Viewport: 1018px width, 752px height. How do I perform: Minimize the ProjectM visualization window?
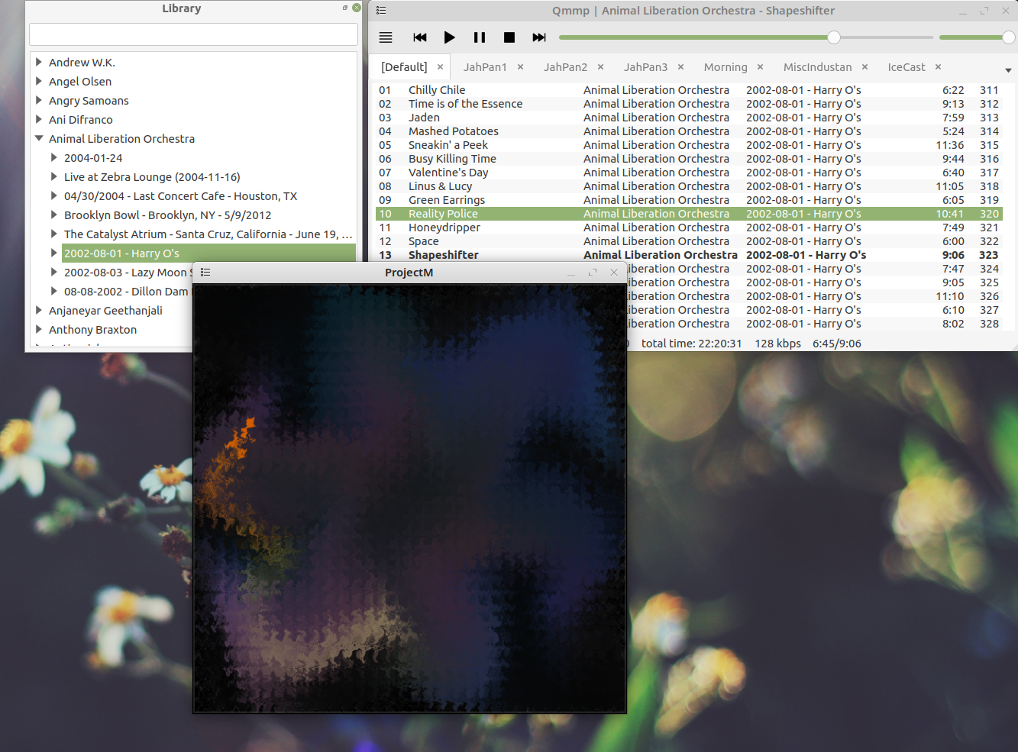571,273
